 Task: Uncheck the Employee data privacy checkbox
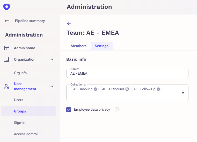point(69,110)
